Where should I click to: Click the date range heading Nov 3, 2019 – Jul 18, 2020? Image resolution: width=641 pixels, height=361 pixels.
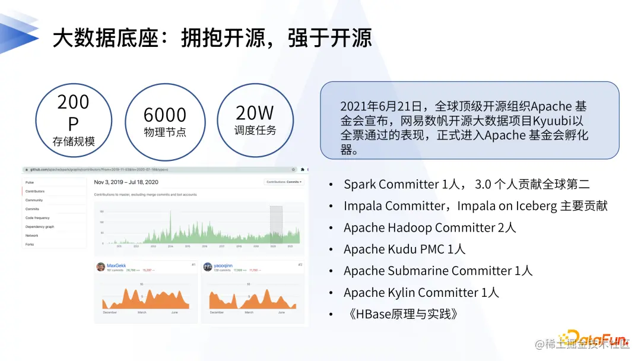pyautogui.click(x=126, y=182)
